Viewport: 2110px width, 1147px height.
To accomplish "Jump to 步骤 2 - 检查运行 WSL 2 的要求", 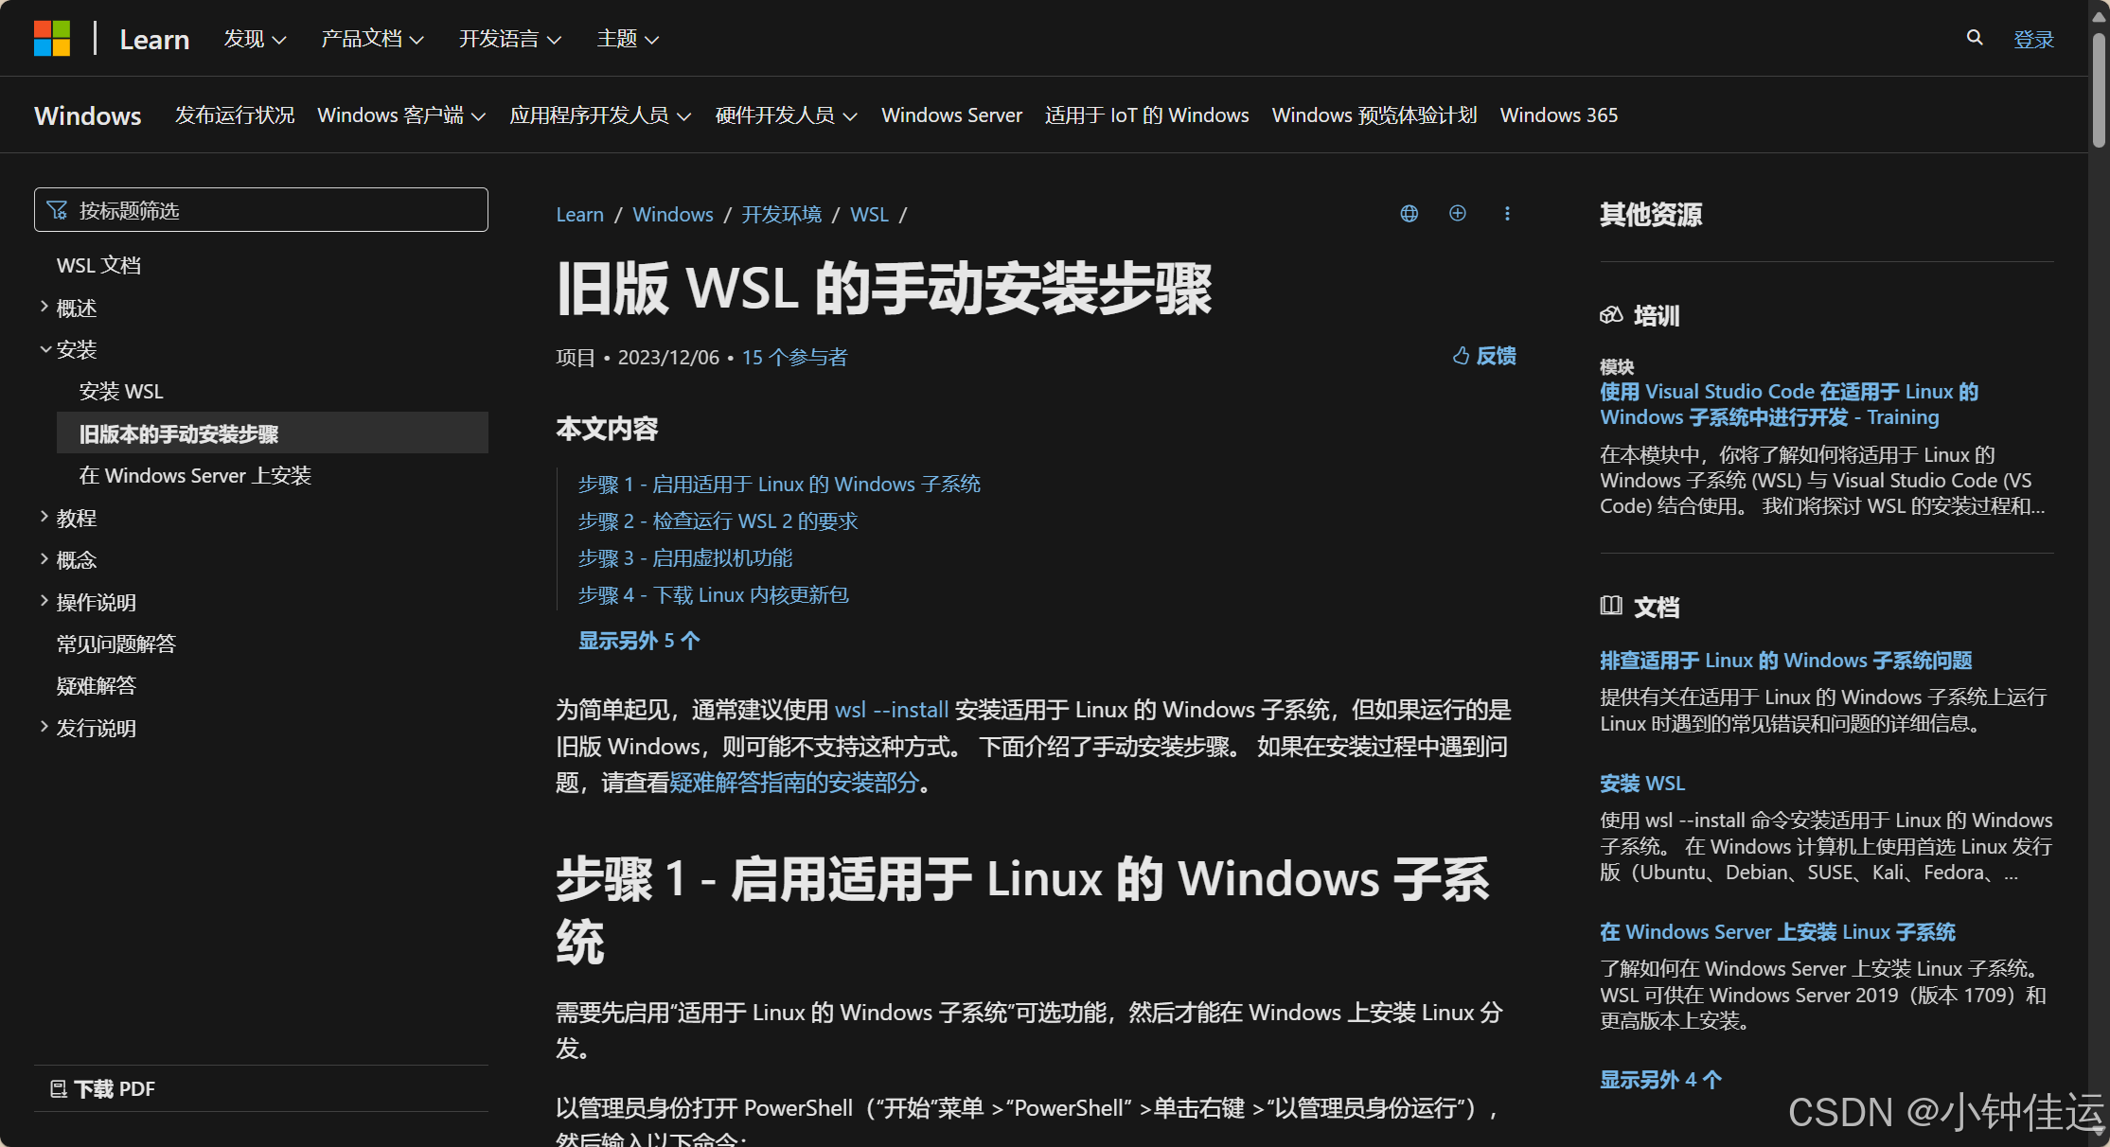I will [718, 521].
